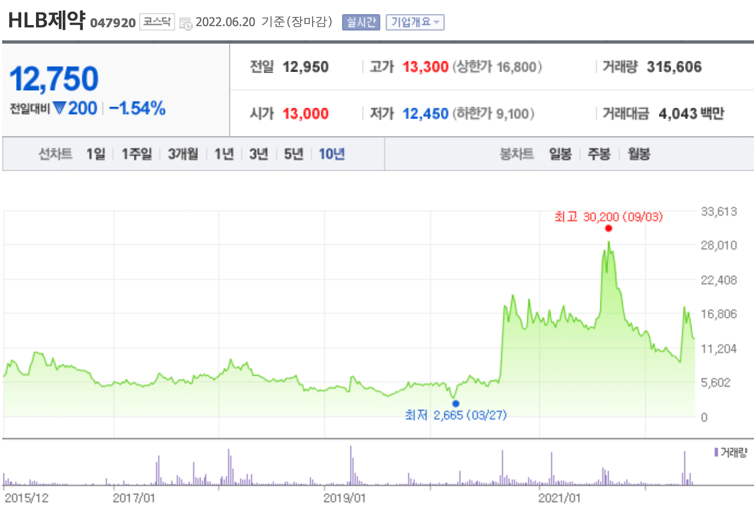Select the 1주일 line chart tab

coord(137,154)
